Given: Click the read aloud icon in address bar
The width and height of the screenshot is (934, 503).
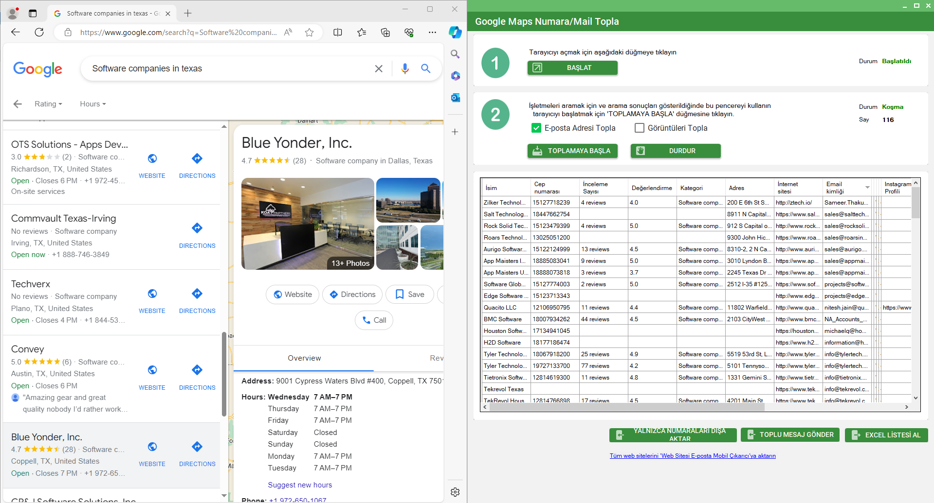Looking at the screenshot, I should [x=288, y=32].
